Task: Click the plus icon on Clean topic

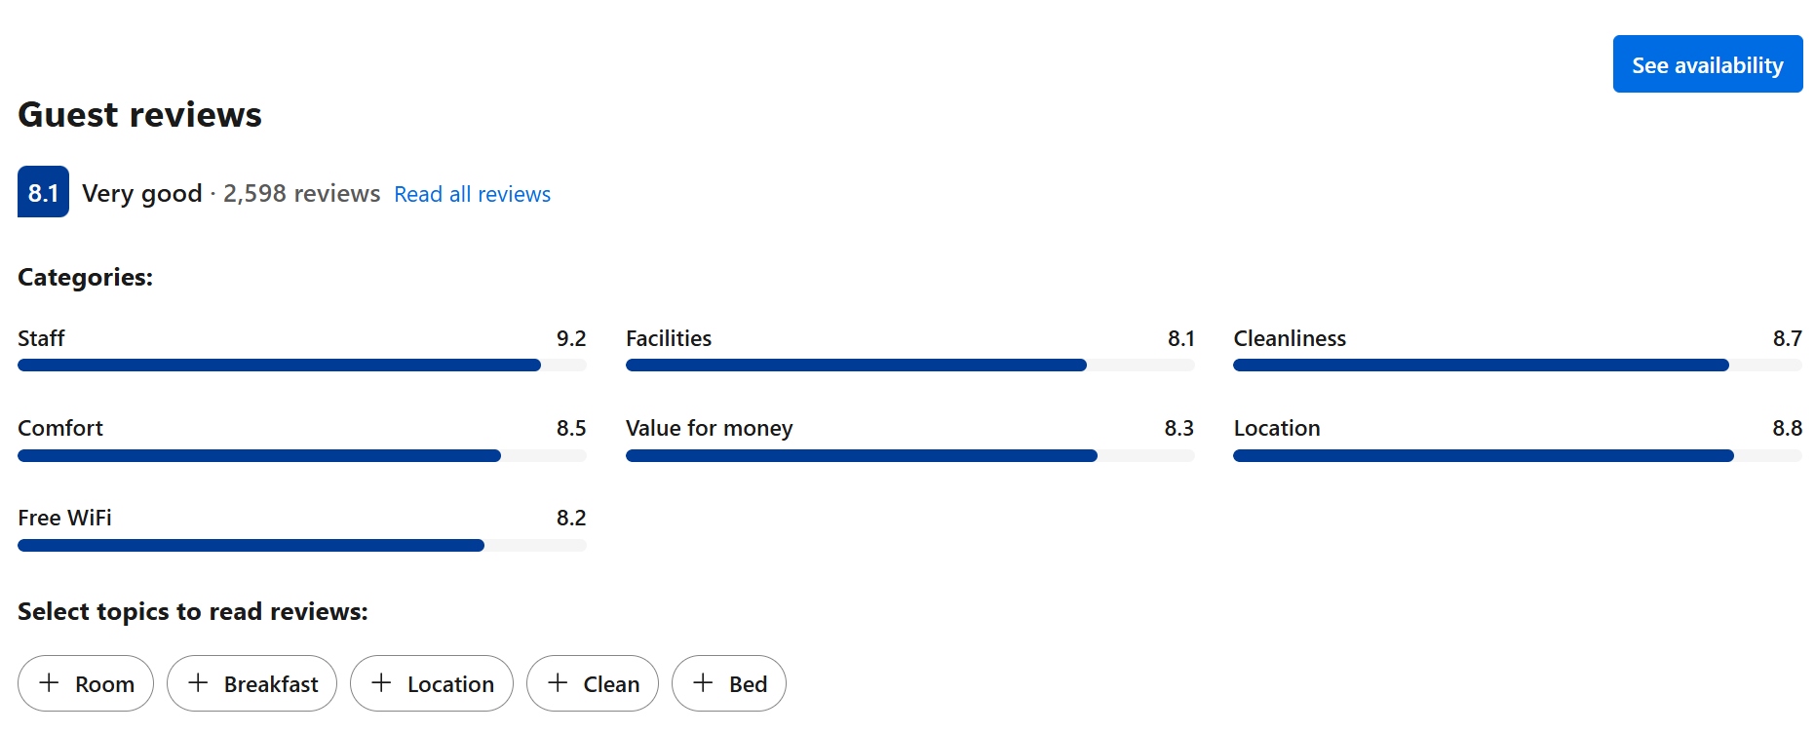Action: click(x=558, y=683)
